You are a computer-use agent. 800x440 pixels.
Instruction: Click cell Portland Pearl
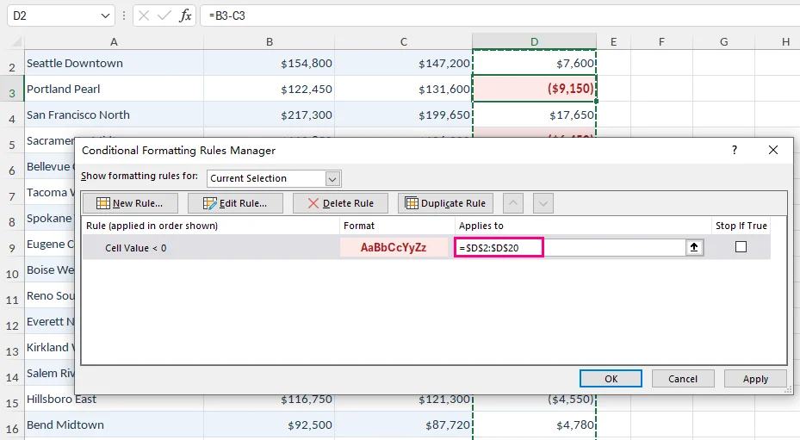114,89
